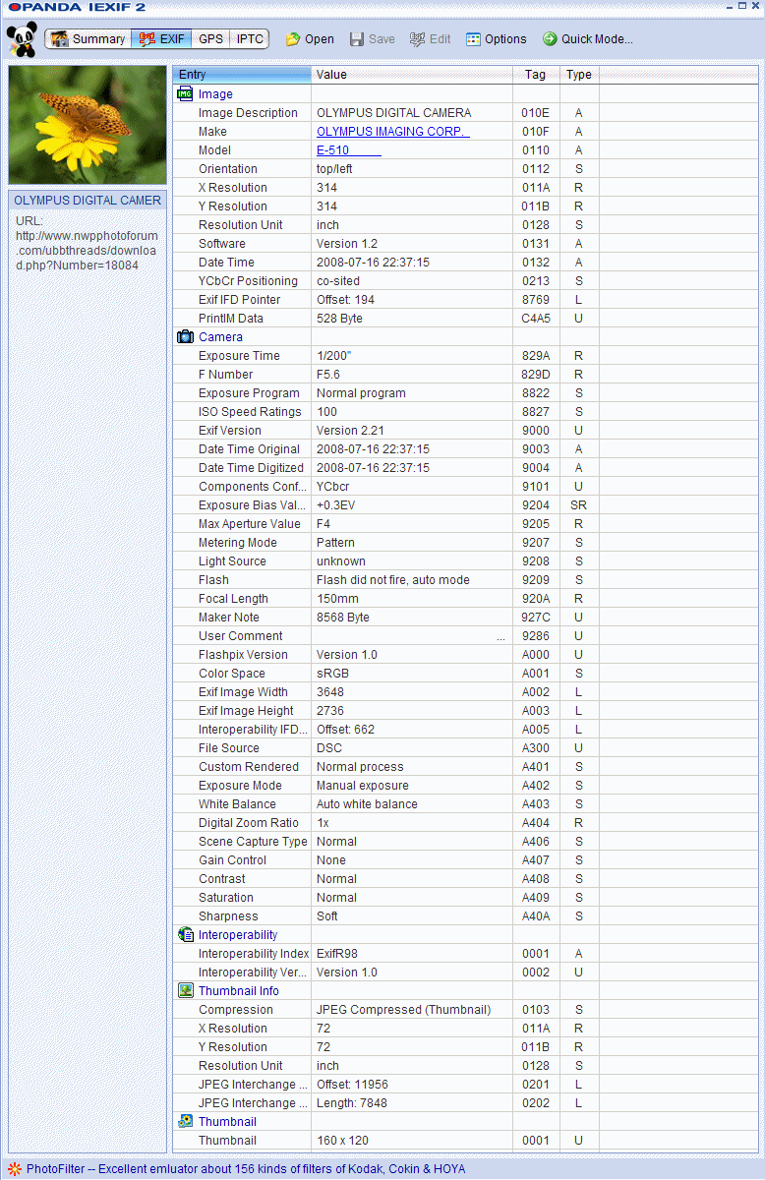Image resolution: width=765 pixels, height=1180 pixels.
Task: Click the PhotoFilter advertisement text link
Action: coord(246,1169)
